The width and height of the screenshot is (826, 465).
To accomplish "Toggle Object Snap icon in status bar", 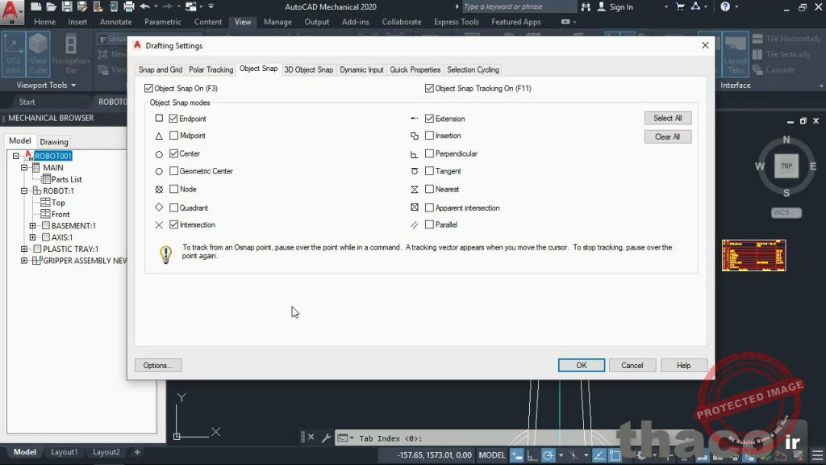I will click(x=614, y=455).
